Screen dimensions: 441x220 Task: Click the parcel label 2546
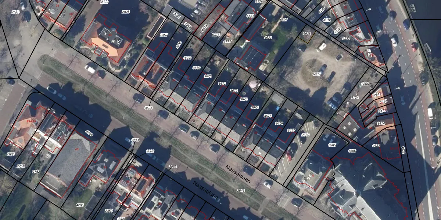241,191
